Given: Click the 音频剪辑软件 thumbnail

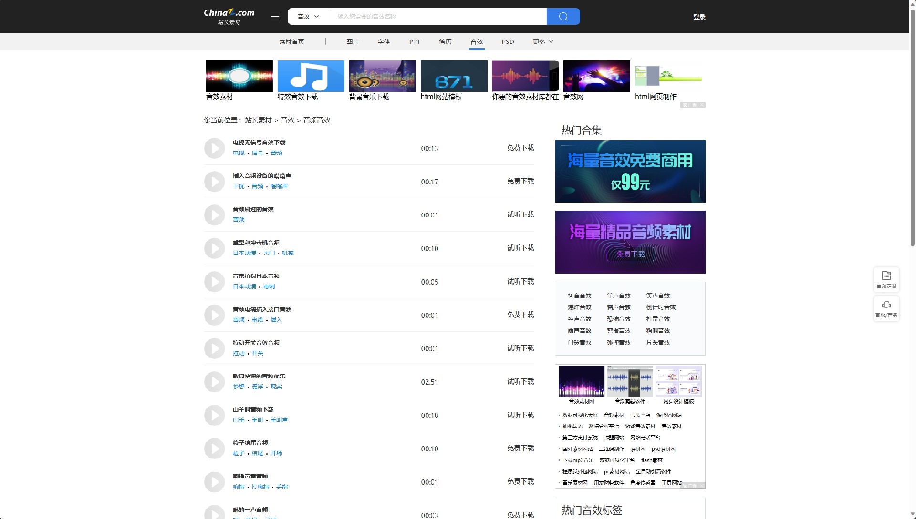Looking at the screenshot, I should point(630,381).
